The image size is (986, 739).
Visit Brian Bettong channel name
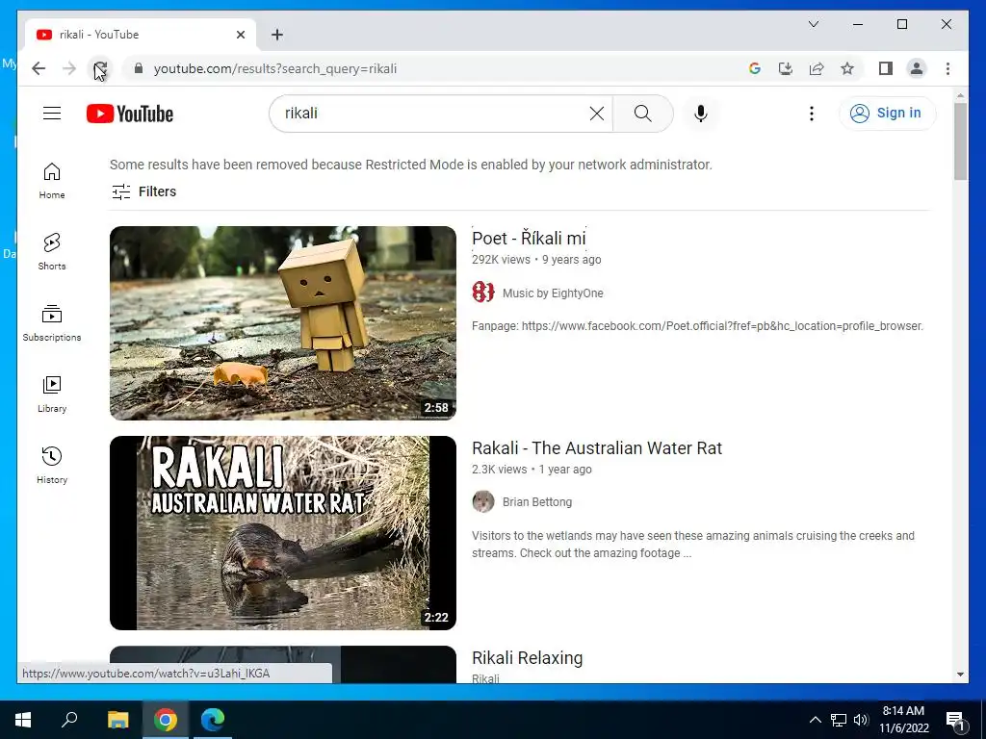(537, 502)
